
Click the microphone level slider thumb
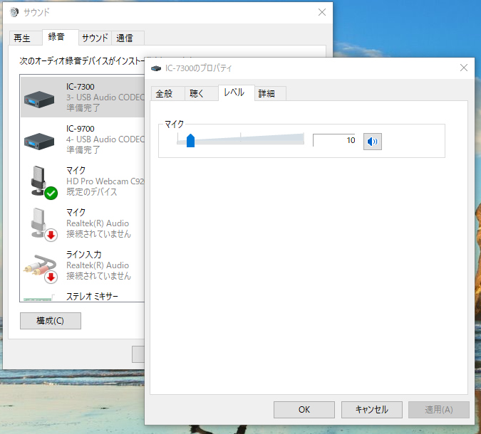tap(190, 140)
